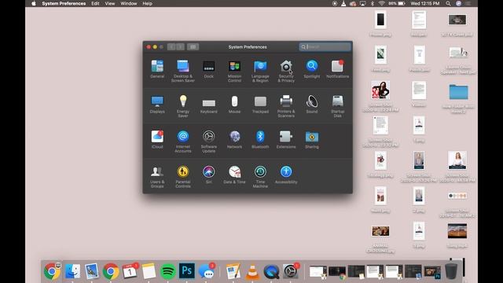
Task: Open Notifications preferences
Action: [x=337, y=68]
